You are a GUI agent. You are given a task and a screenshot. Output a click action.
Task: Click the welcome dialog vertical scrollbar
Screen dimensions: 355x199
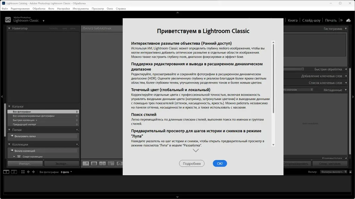click(x=273, y=78)
